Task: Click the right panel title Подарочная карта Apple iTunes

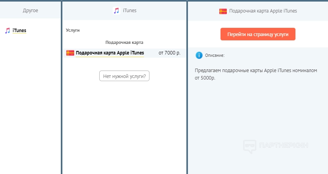Action: [263, 11]
